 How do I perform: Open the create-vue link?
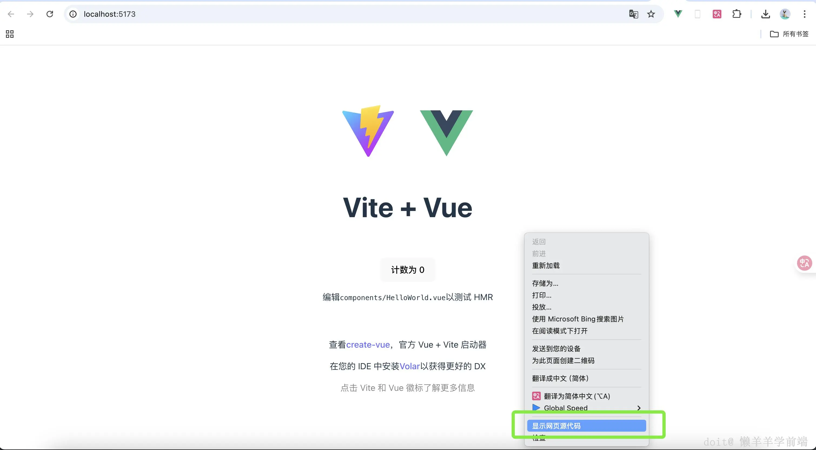(x=368, y=345)
